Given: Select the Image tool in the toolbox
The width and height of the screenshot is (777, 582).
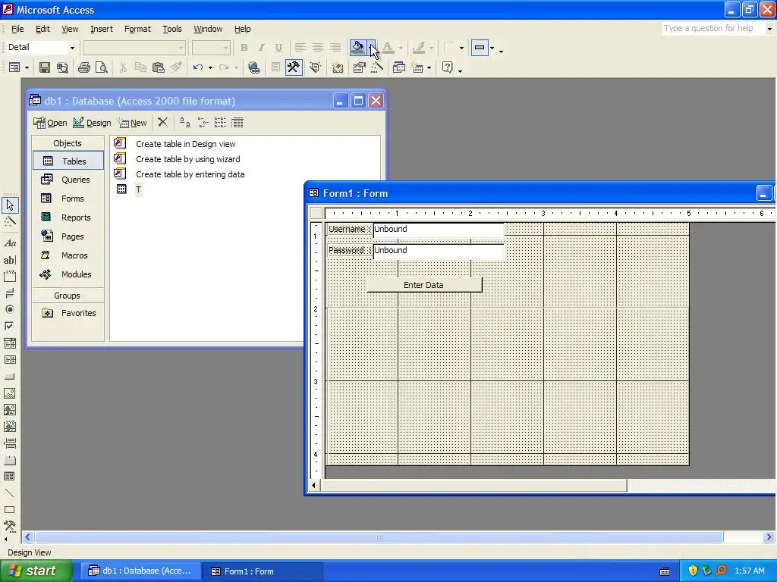Looking at the screenshot, I should coord(9,393).
